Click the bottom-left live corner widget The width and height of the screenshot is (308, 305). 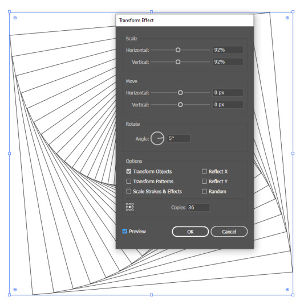(x=15, y=290)
